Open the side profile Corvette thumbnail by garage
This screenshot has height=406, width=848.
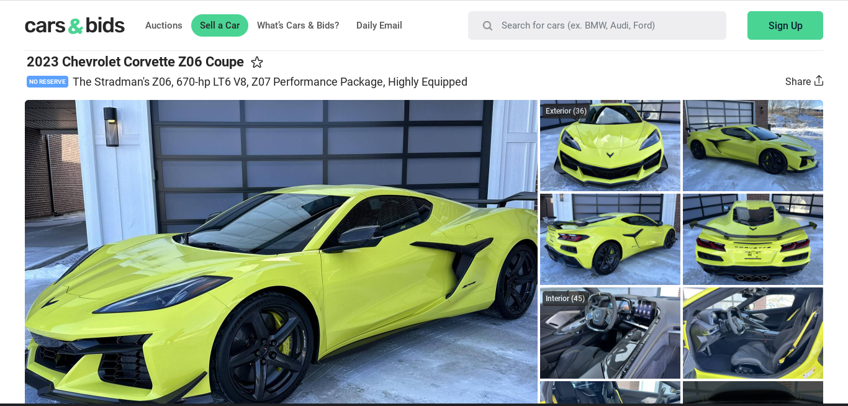click(753, 145)
